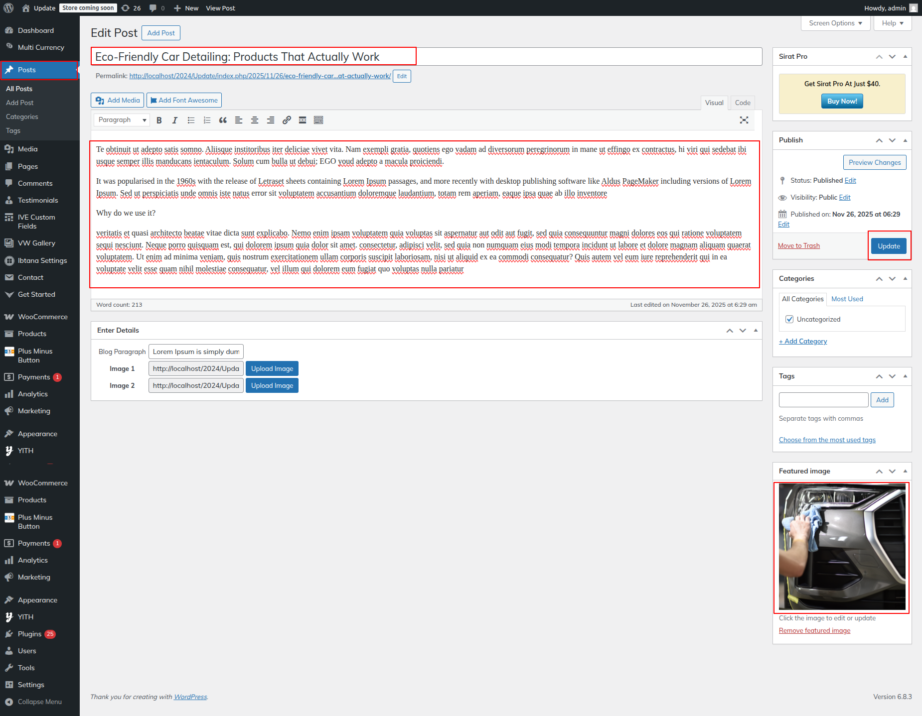Click the blue Update button
The width and height of the screenshot is (922, 716).
889,246
